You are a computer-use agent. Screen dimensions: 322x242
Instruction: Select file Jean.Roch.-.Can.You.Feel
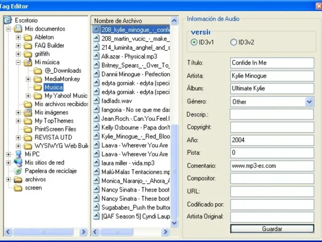136,119
